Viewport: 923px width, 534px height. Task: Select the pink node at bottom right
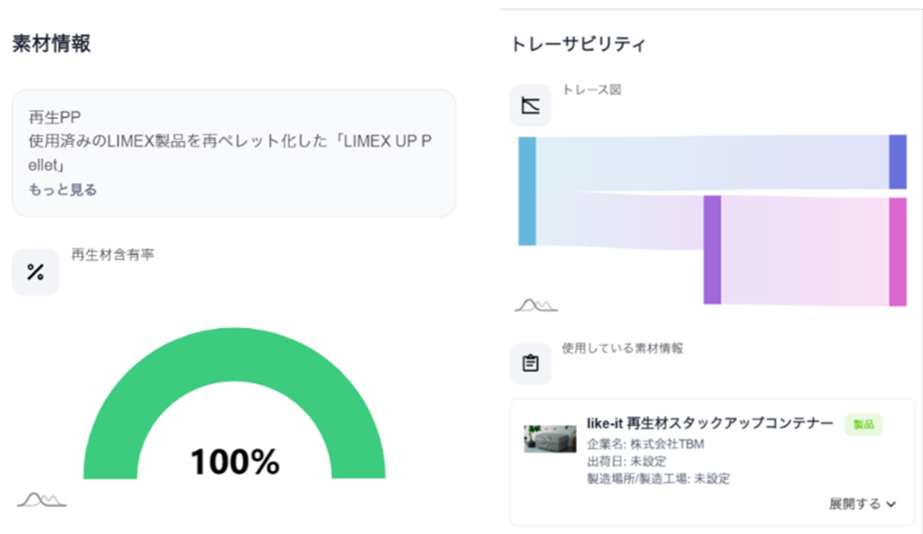coord(897,251)
